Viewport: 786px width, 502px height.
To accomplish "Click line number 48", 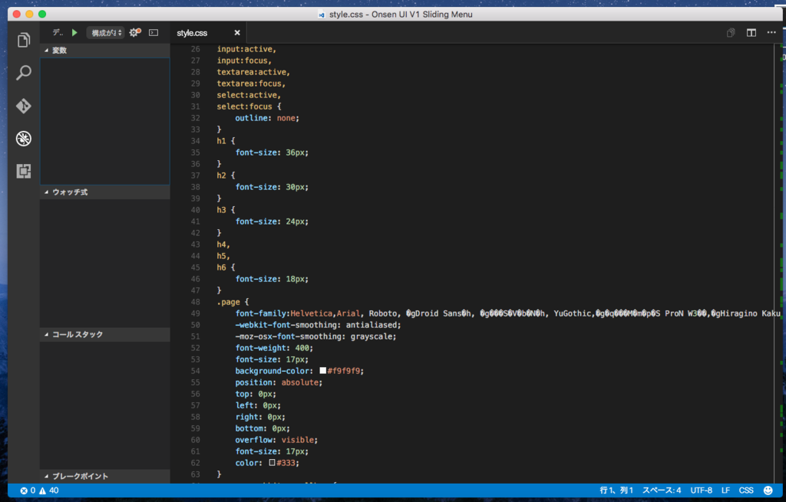I will (195, 302).
